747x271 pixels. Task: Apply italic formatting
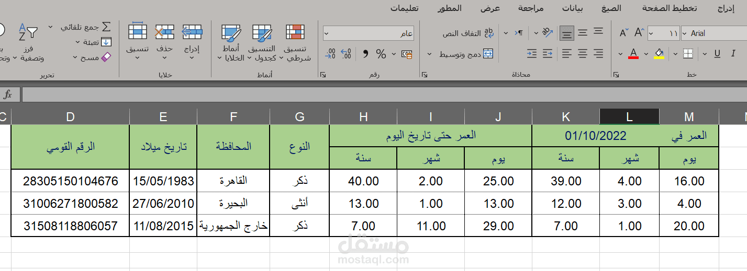point(732,54)
